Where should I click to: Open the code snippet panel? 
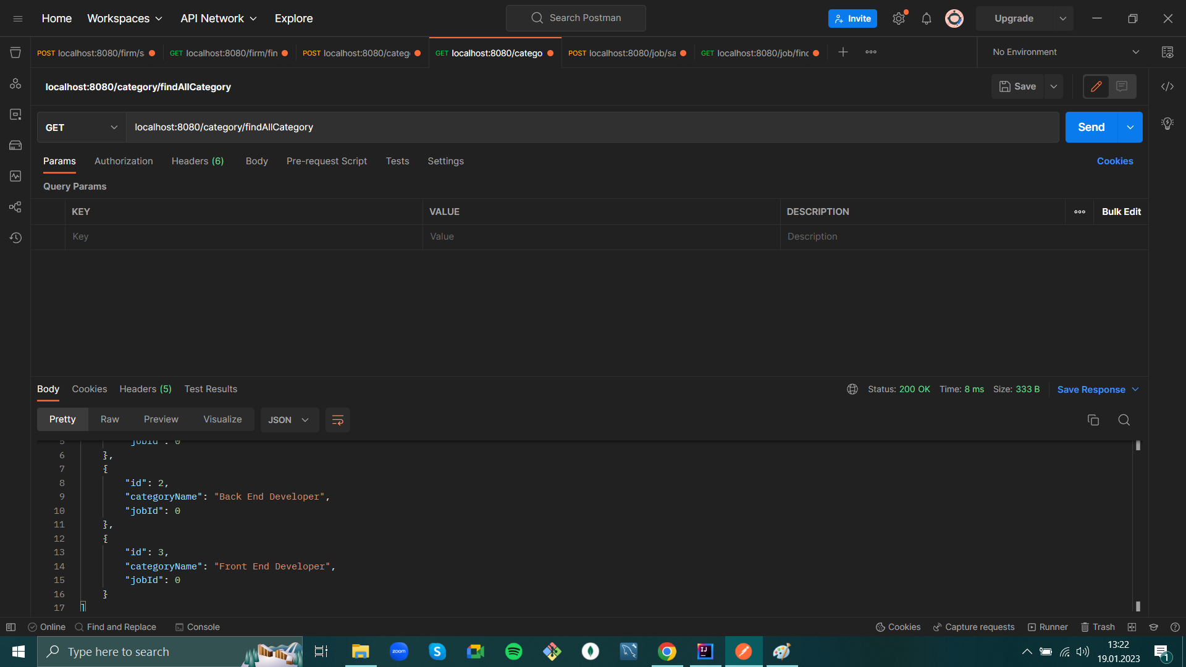[x=1167, y=86]
